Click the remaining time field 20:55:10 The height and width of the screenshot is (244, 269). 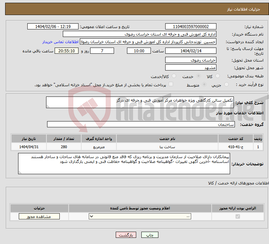coord(67,51)
